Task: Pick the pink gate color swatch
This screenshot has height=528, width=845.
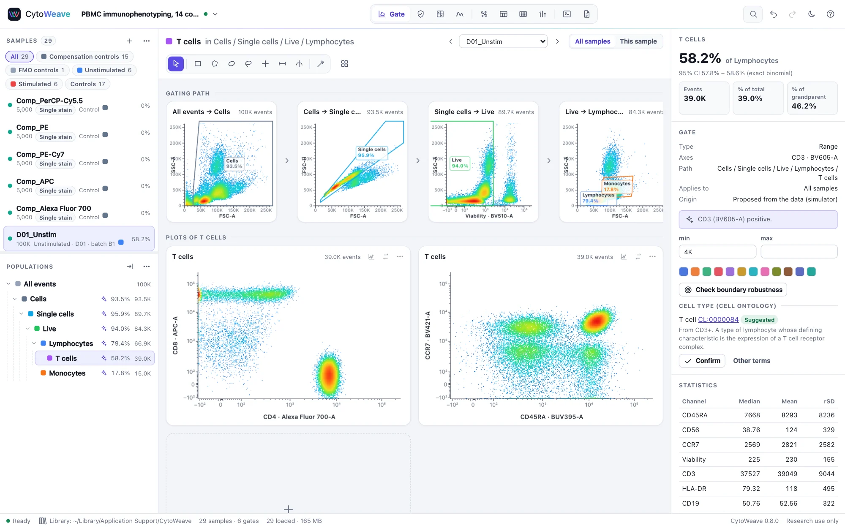Action: [765, 272]
